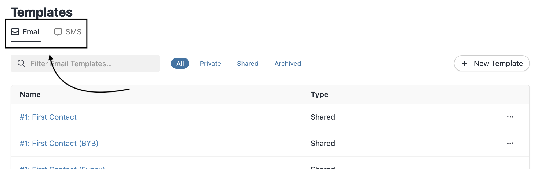Click the New Template button
This screenshot has height=169, width=537.
(x=492, y=64)
